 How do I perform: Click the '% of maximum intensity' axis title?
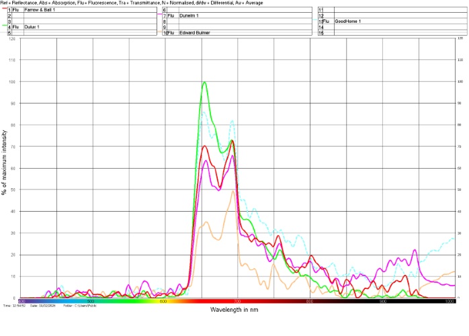tap(4, 163)
